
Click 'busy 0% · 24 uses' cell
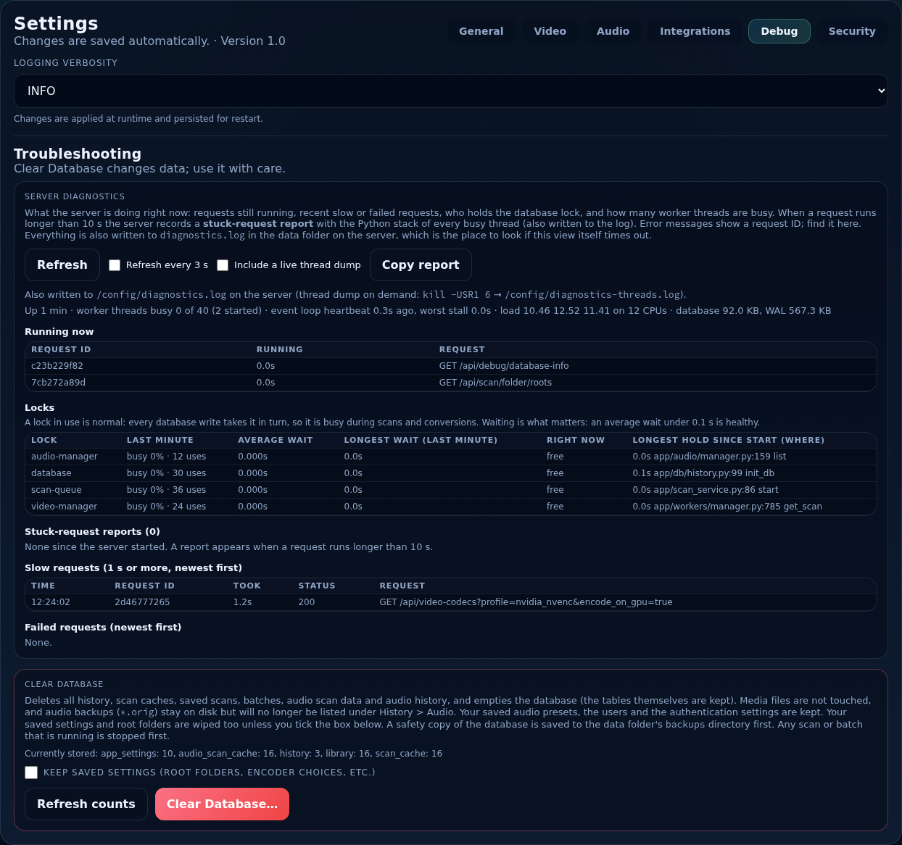(166, 507)
